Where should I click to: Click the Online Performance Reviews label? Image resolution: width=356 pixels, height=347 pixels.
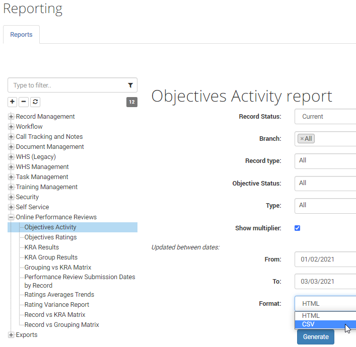click(56, 217)
